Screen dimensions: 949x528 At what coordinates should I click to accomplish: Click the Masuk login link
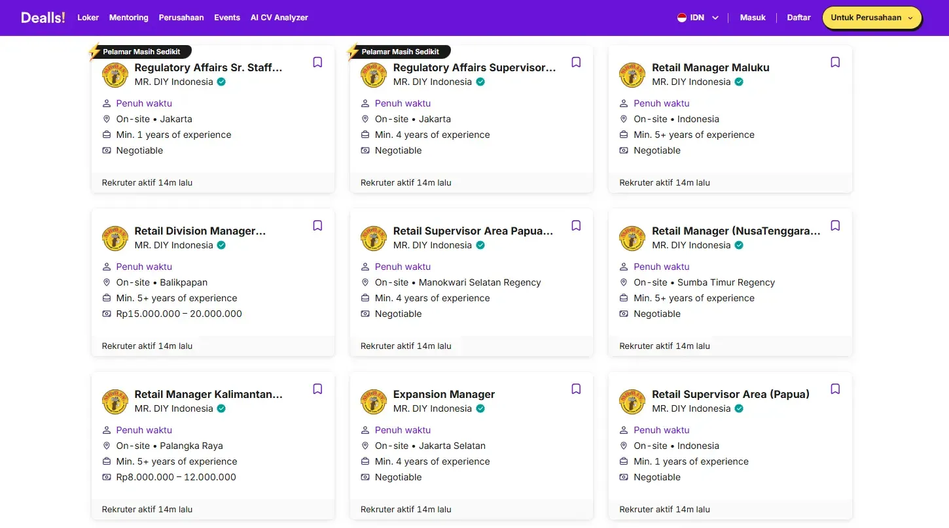753,18
